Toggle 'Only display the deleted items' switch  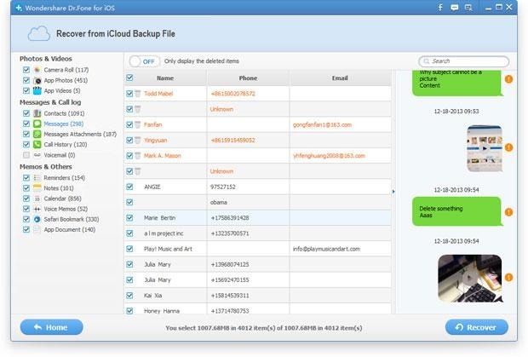coord(144,61)
